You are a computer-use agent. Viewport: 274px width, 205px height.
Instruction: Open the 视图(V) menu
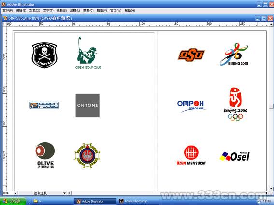[x=101, y=11]
